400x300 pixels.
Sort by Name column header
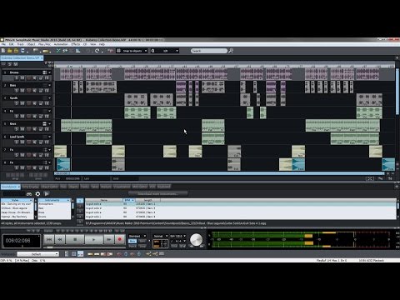pyautogui.click(x=104, y=200)
